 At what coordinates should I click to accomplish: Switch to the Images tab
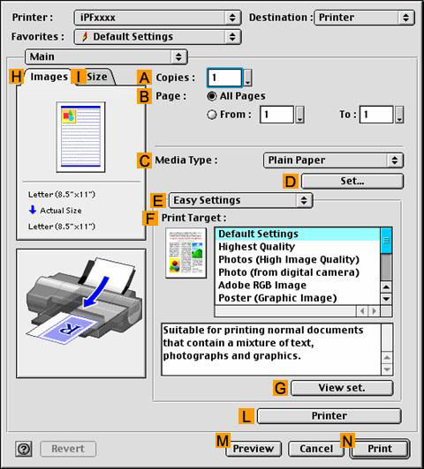49,77
